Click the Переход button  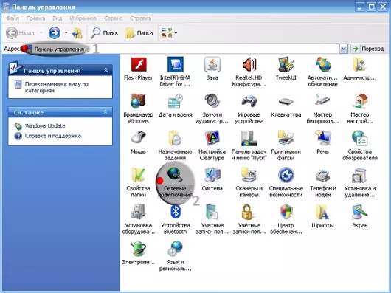pos(368,49)
